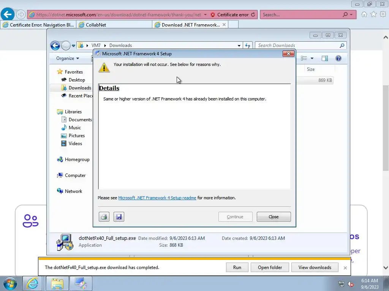
Task: Open the Microsoft .NET Framework 4 Setup readme link
Action: pos(157,198)
